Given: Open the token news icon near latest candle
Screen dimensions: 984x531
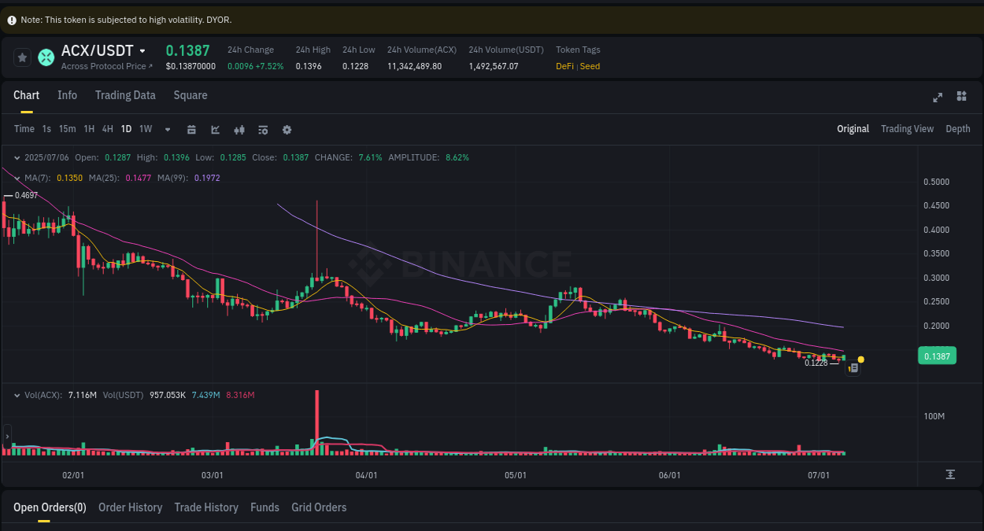Looking at the screenshot, I should pos(853,367).
